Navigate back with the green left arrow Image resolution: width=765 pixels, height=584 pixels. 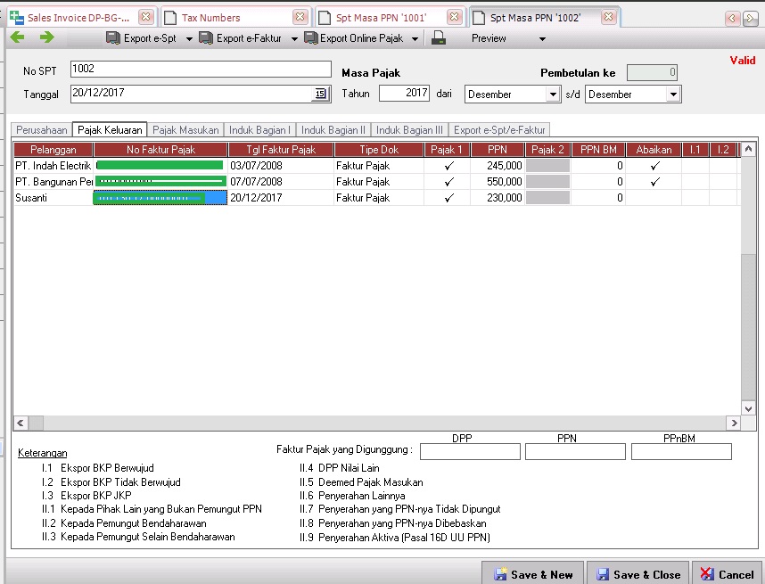tap(15, 38)
